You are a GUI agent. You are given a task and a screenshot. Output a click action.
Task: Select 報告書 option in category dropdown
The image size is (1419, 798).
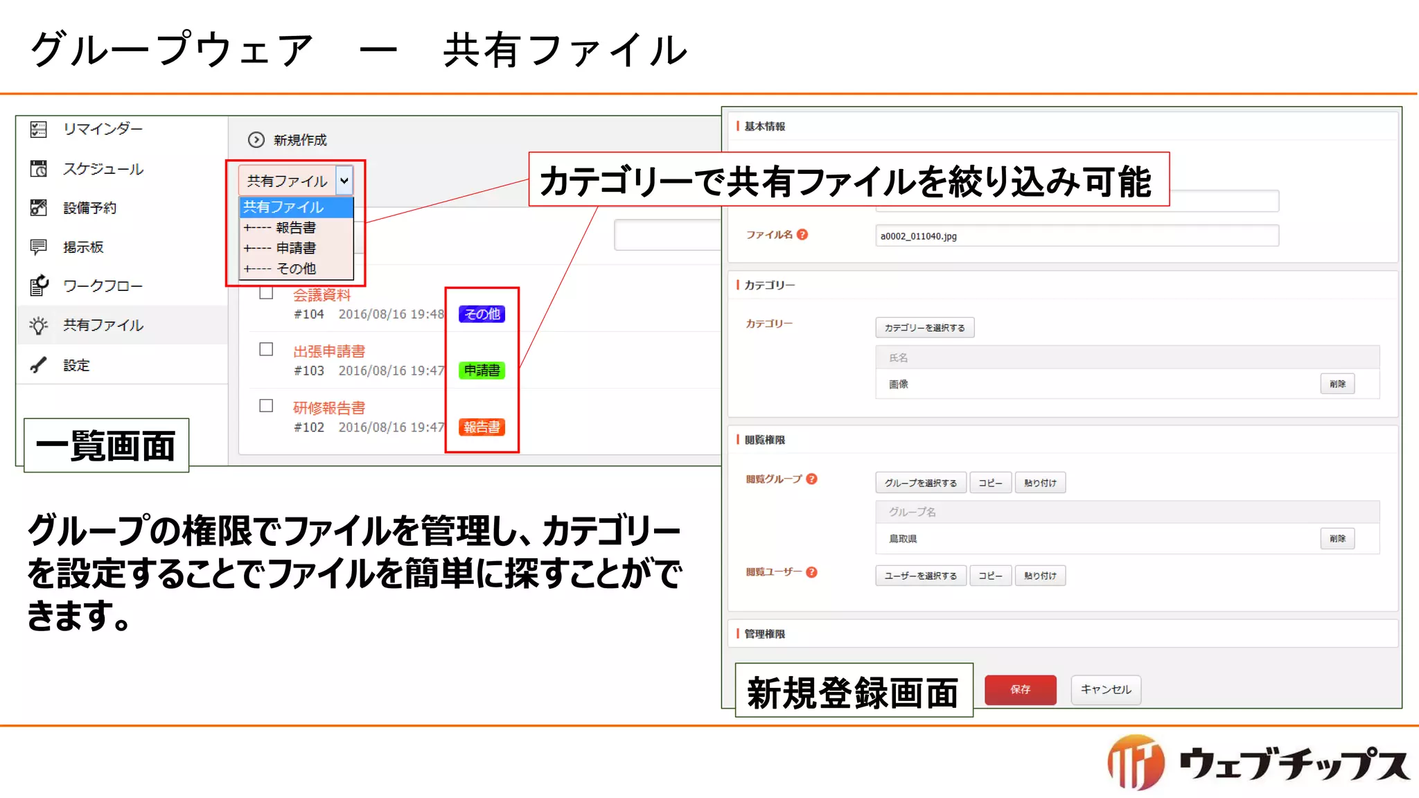297,227
